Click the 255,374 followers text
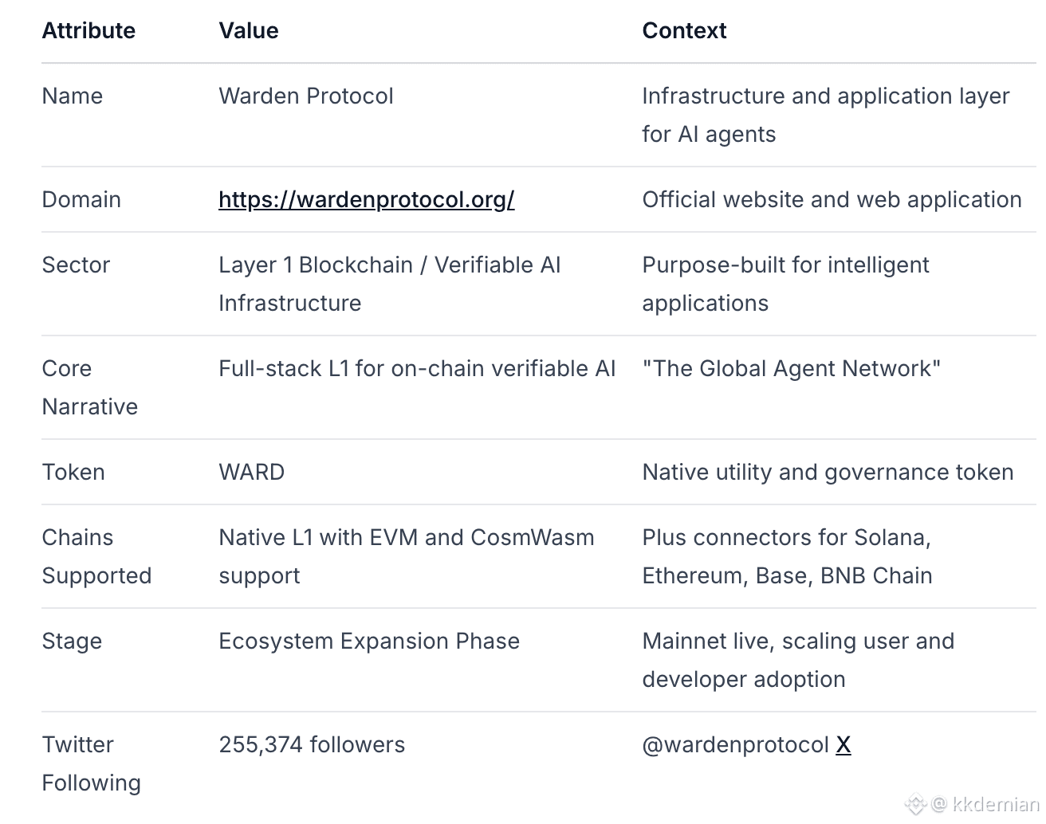Viewport: 1046px width, 824px height. point(312,744)
